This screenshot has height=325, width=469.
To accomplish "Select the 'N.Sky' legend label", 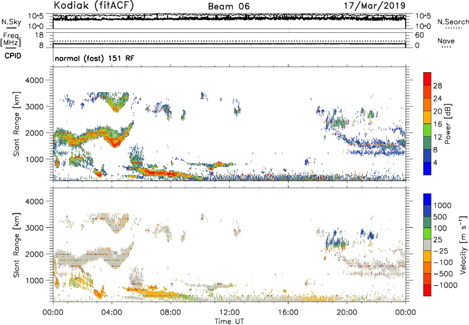I will [11, 22].
